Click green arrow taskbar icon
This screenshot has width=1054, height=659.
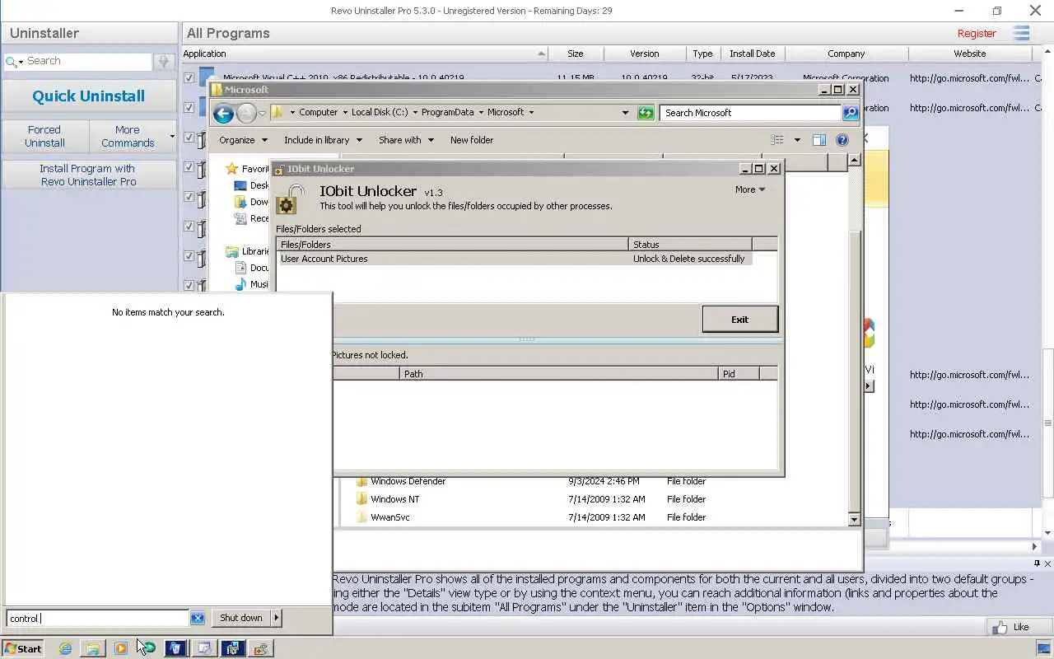tap(148, 648)
